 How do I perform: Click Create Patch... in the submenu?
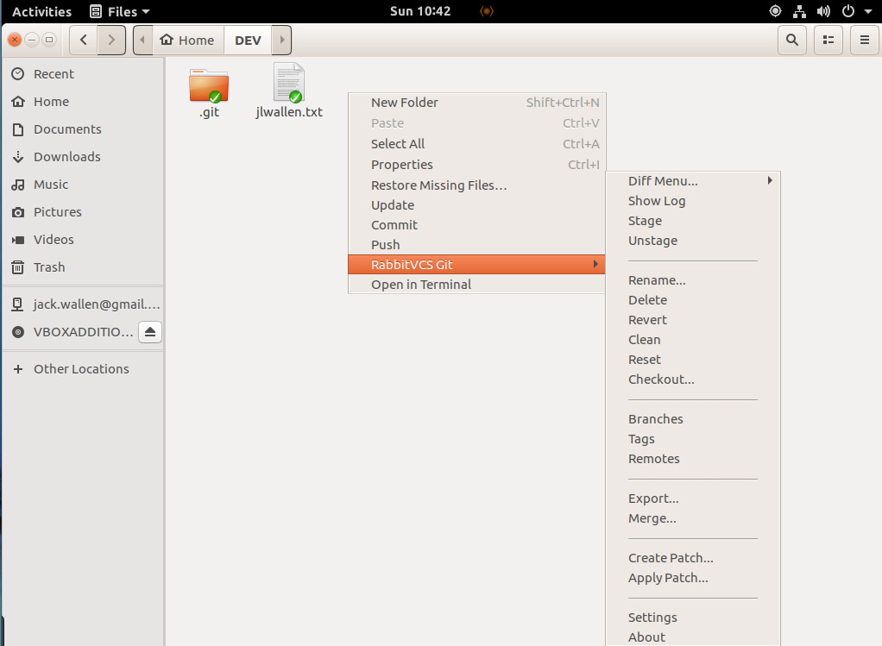pyautogui.click(x=671, y=558)
